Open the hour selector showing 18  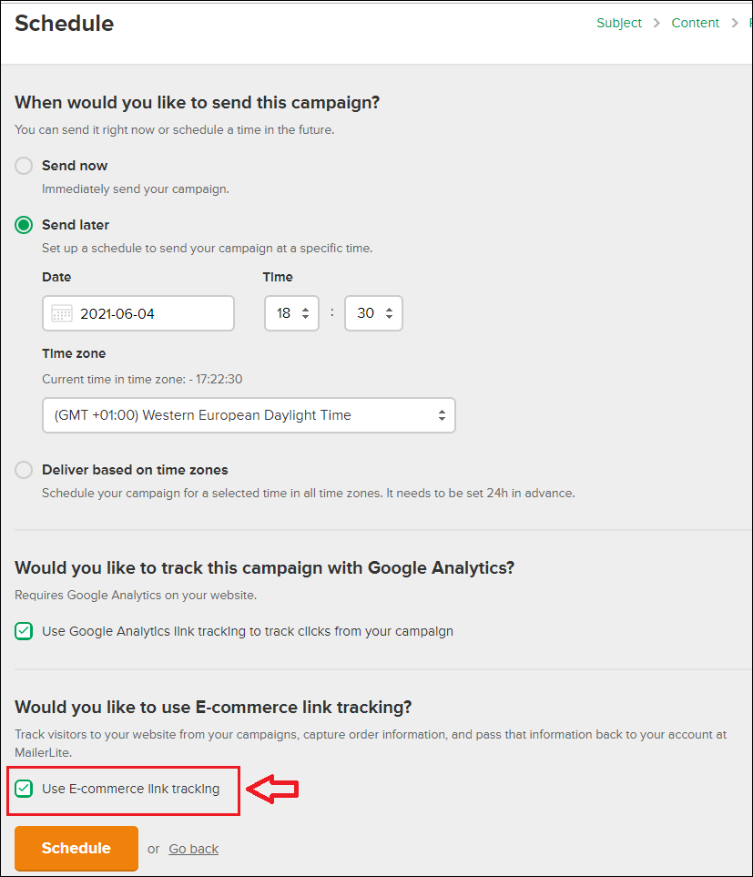click(291, 313)
